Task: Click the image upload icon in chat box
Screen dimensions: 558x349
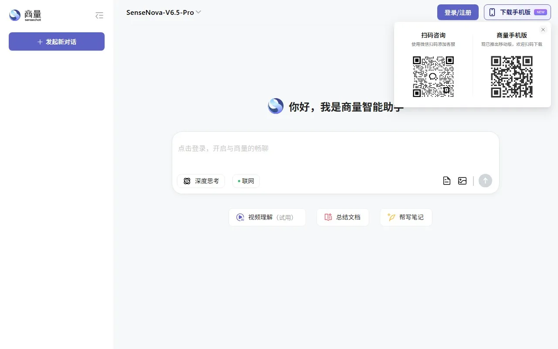Action: click(x=462, y=181)
